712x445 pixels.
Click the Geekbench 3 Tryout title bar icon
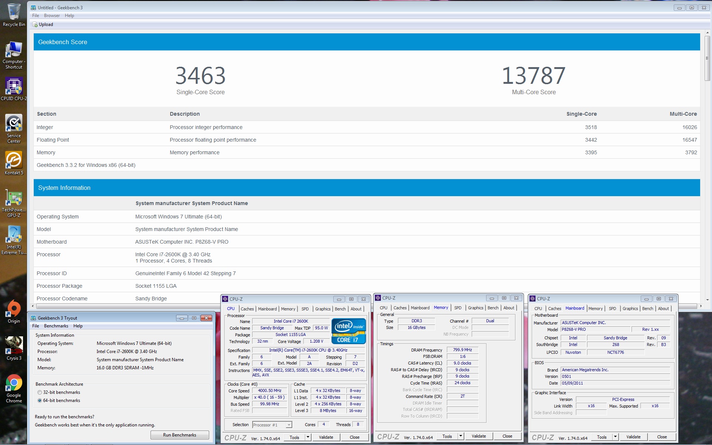(33, 318)
